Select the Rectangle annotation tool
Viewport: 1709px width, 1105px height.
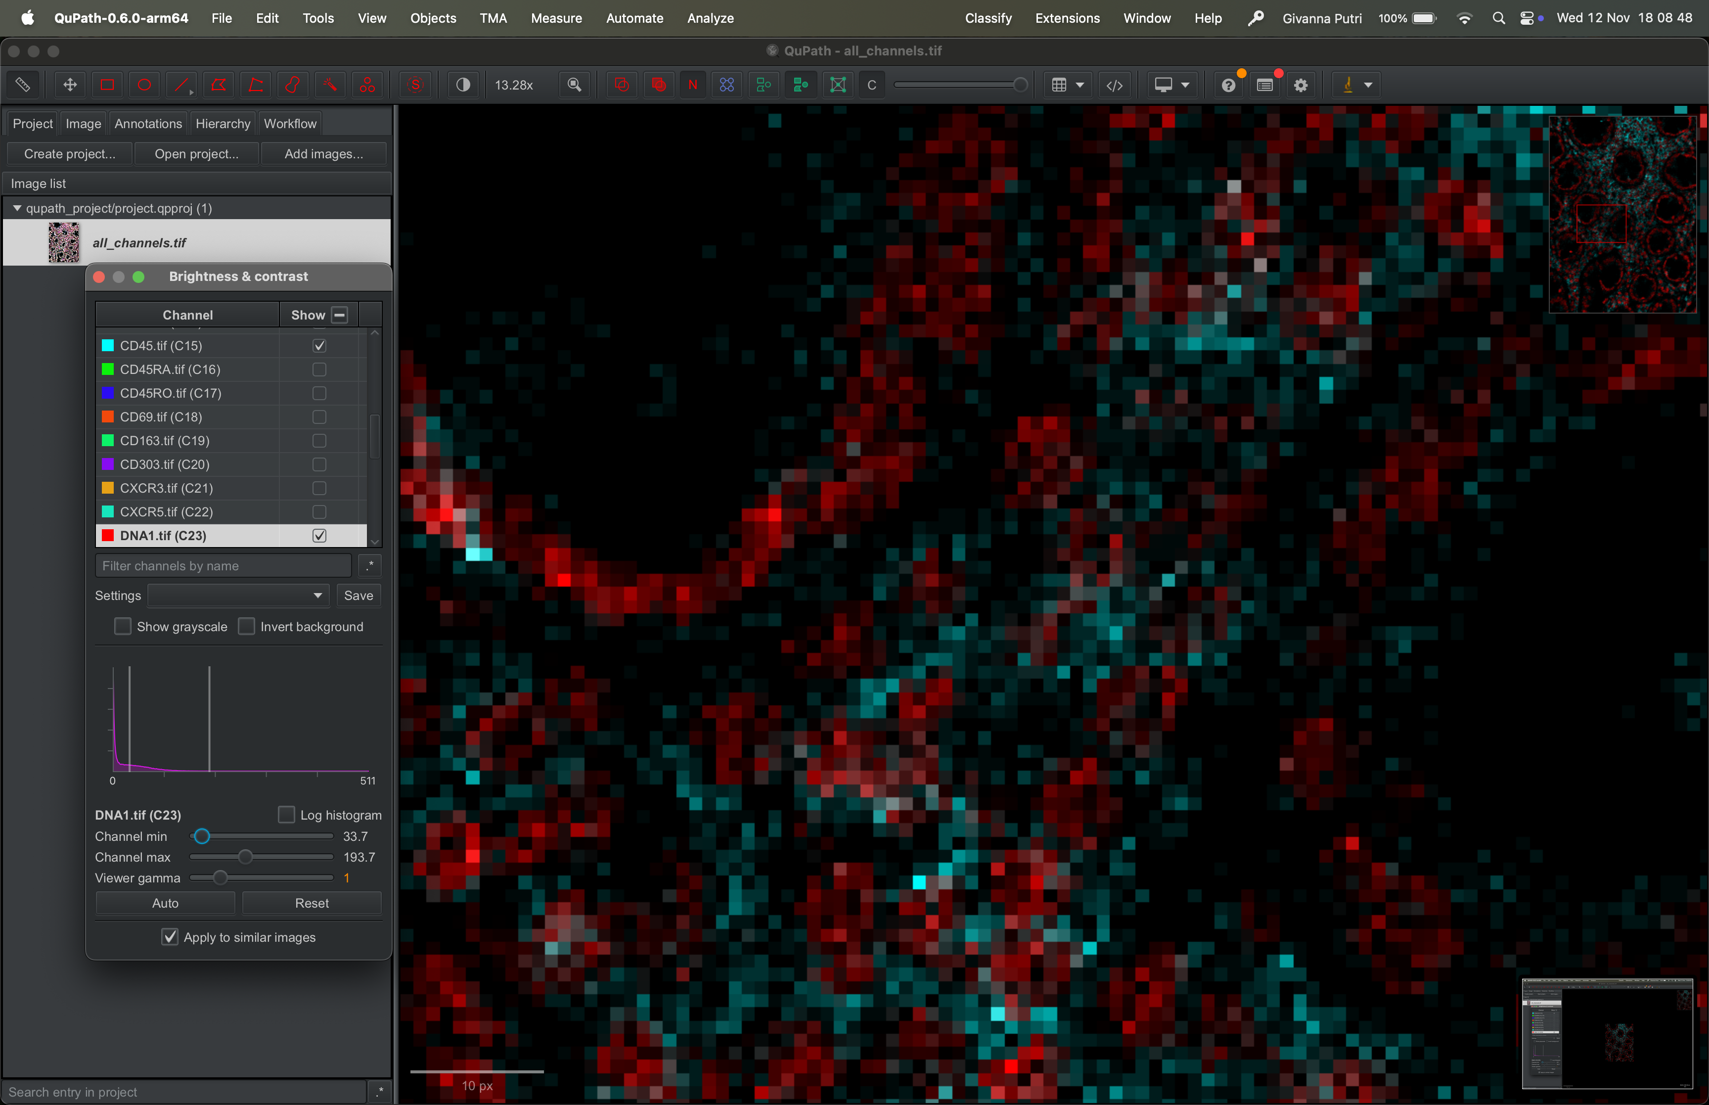tap(107, 85)
